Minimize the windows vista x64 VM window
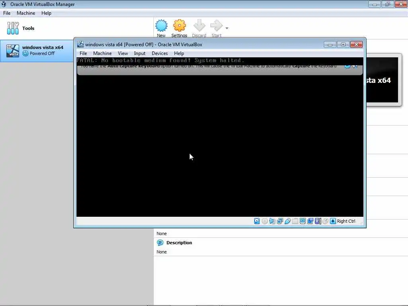The height and width of the screenshot is (306, 408). pos(330,45)
